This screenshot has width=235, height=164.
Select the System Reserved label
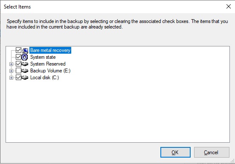48,64
